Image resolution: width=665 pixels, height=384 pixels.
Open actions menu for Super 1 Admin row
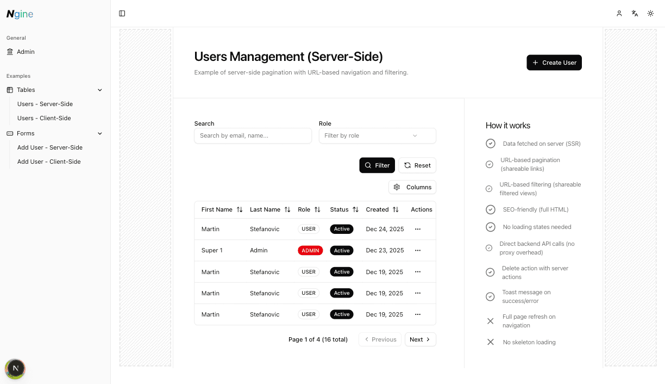coord(418,250)
